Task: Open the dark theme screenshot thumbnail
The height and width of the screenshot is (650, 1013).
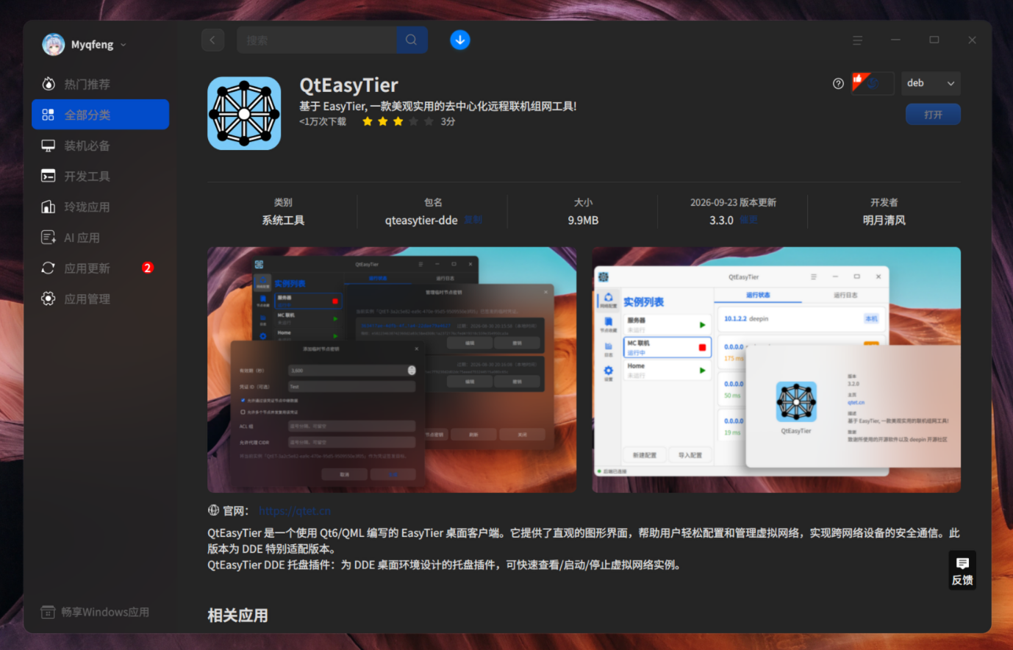Action: tap(392, 370)
